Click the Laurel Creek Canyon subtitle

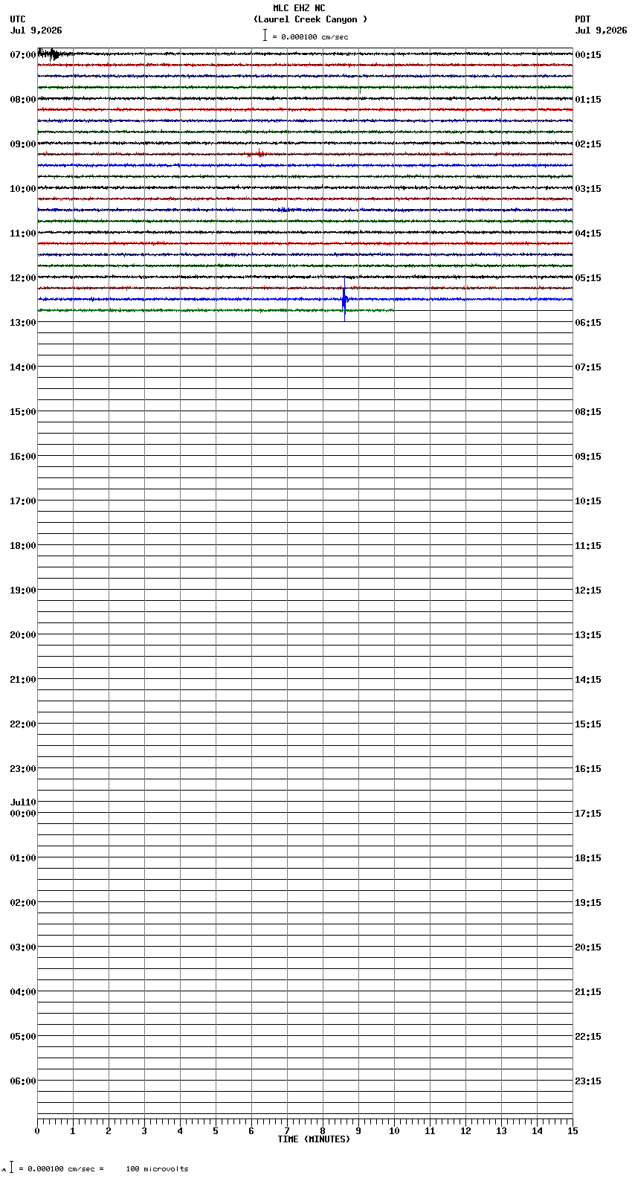[x=311, y=19]
